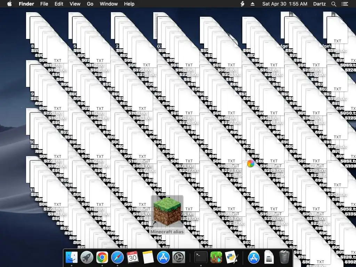Launch the Minecraft grass block Dock app
Screen dimensions: 356x267
pyautogui.click(x=216, y=258)
